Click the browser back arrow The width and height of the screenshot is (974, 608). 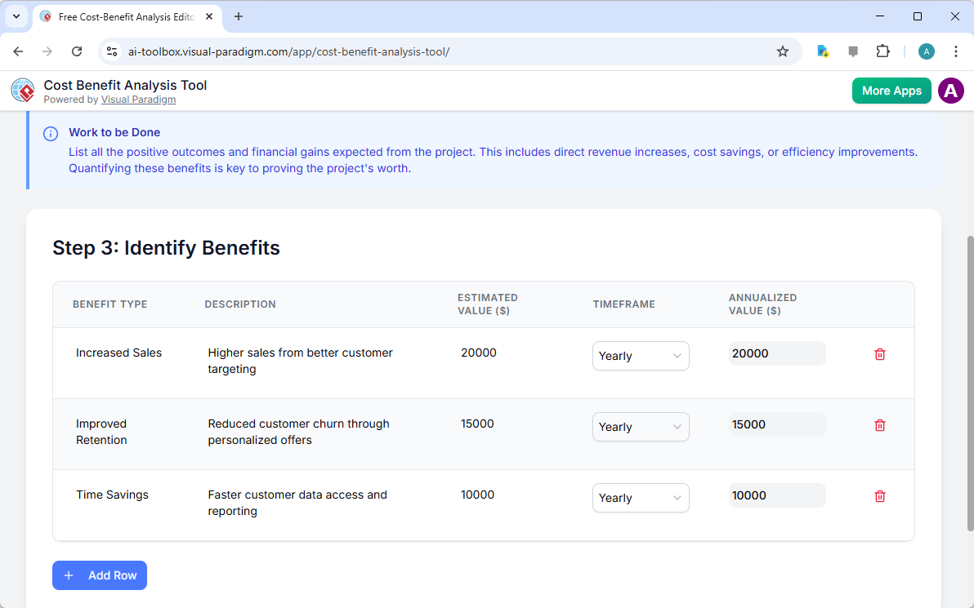point(18,51)
